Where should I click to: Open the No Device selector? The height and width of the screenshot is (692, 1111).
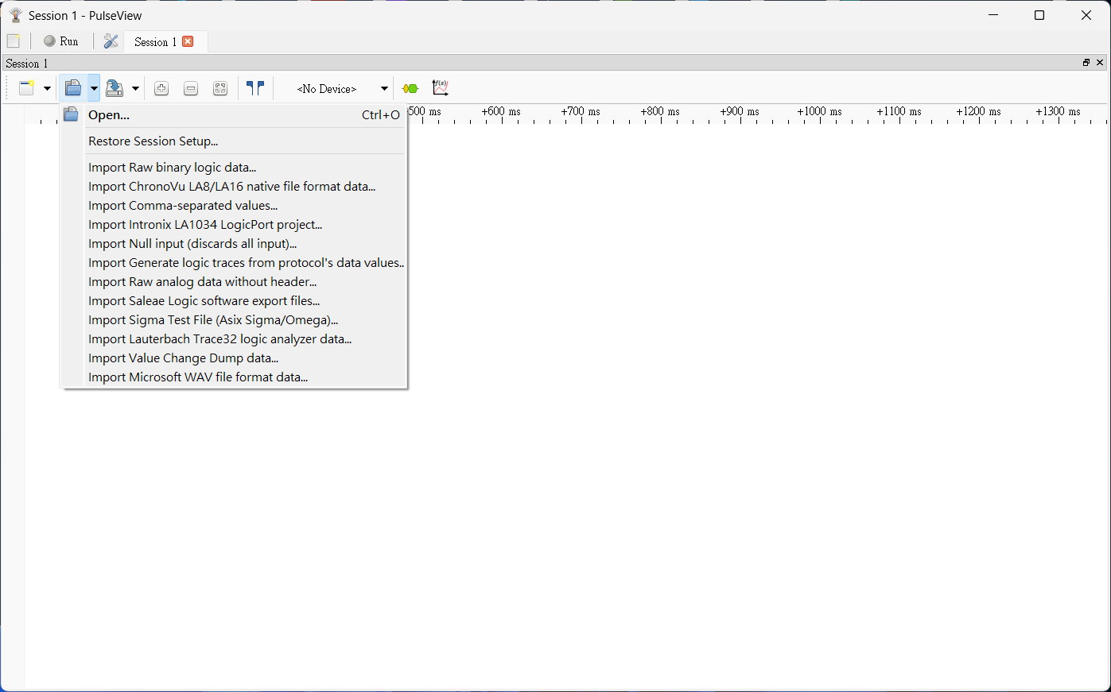[327, 88]
